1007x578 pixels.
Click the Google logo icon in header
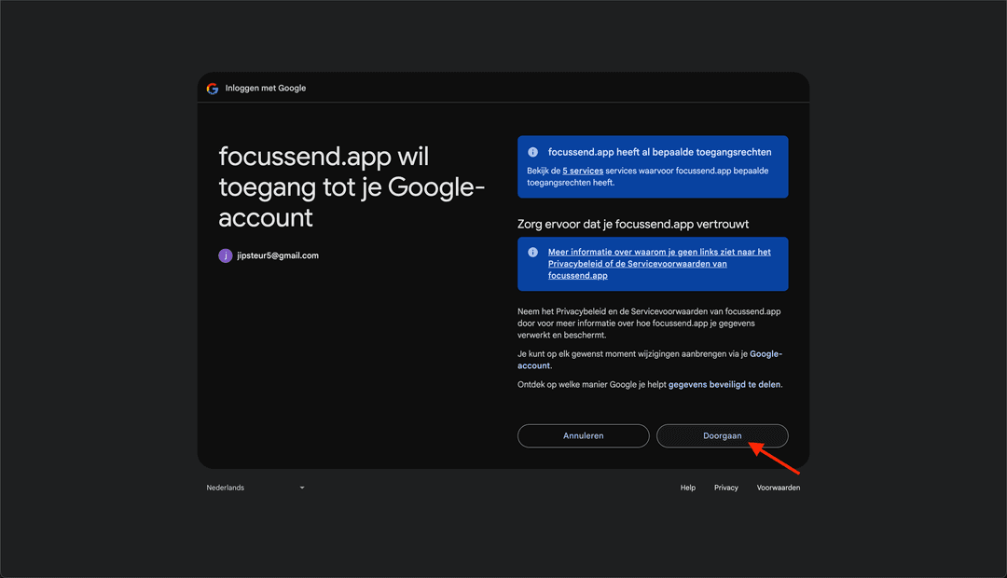click(213, 89)
